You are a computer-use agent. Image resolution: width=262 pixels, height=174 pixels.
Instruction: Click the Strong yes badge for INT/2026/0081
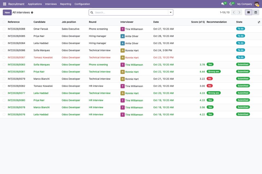[214, 72]
